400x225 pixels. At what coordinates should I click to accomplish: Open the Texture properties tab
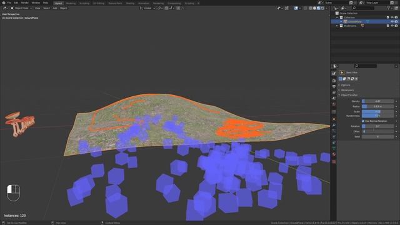334,161
